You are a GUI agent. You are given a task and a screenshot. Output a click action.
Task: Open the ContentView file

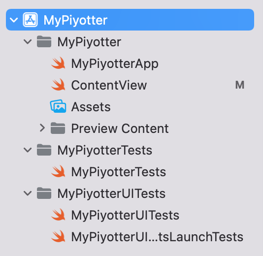[109, 85]
